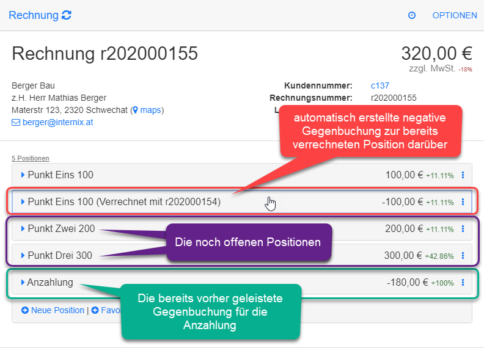Expand the Punkt Zwei 200 position
The image size is (484, 348).
(x=23, y=228)
